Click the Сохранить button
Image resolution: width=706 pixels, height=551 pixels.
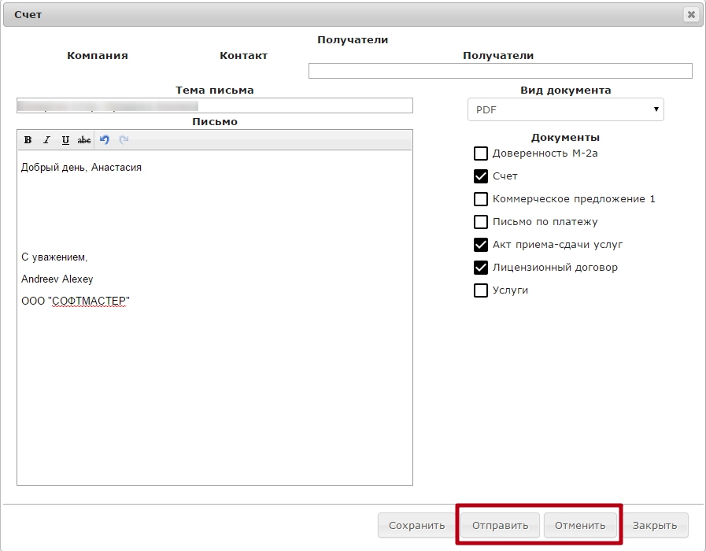tap(416, 525)
